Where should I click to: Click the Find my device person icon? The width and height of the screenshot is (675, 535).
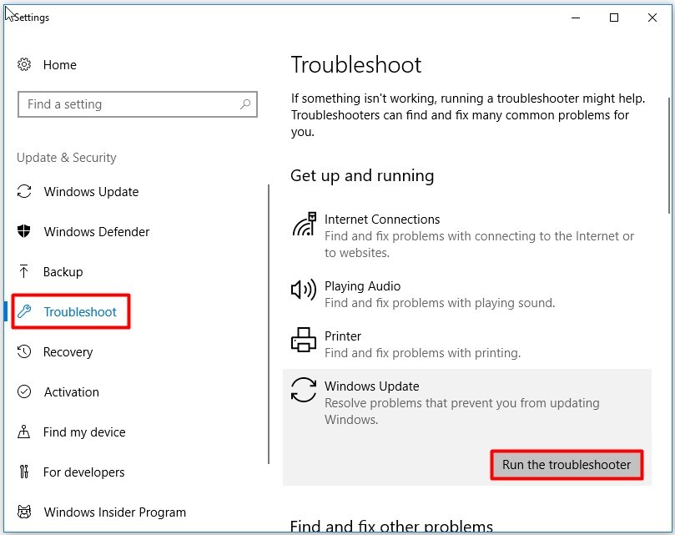coord(23,432)
